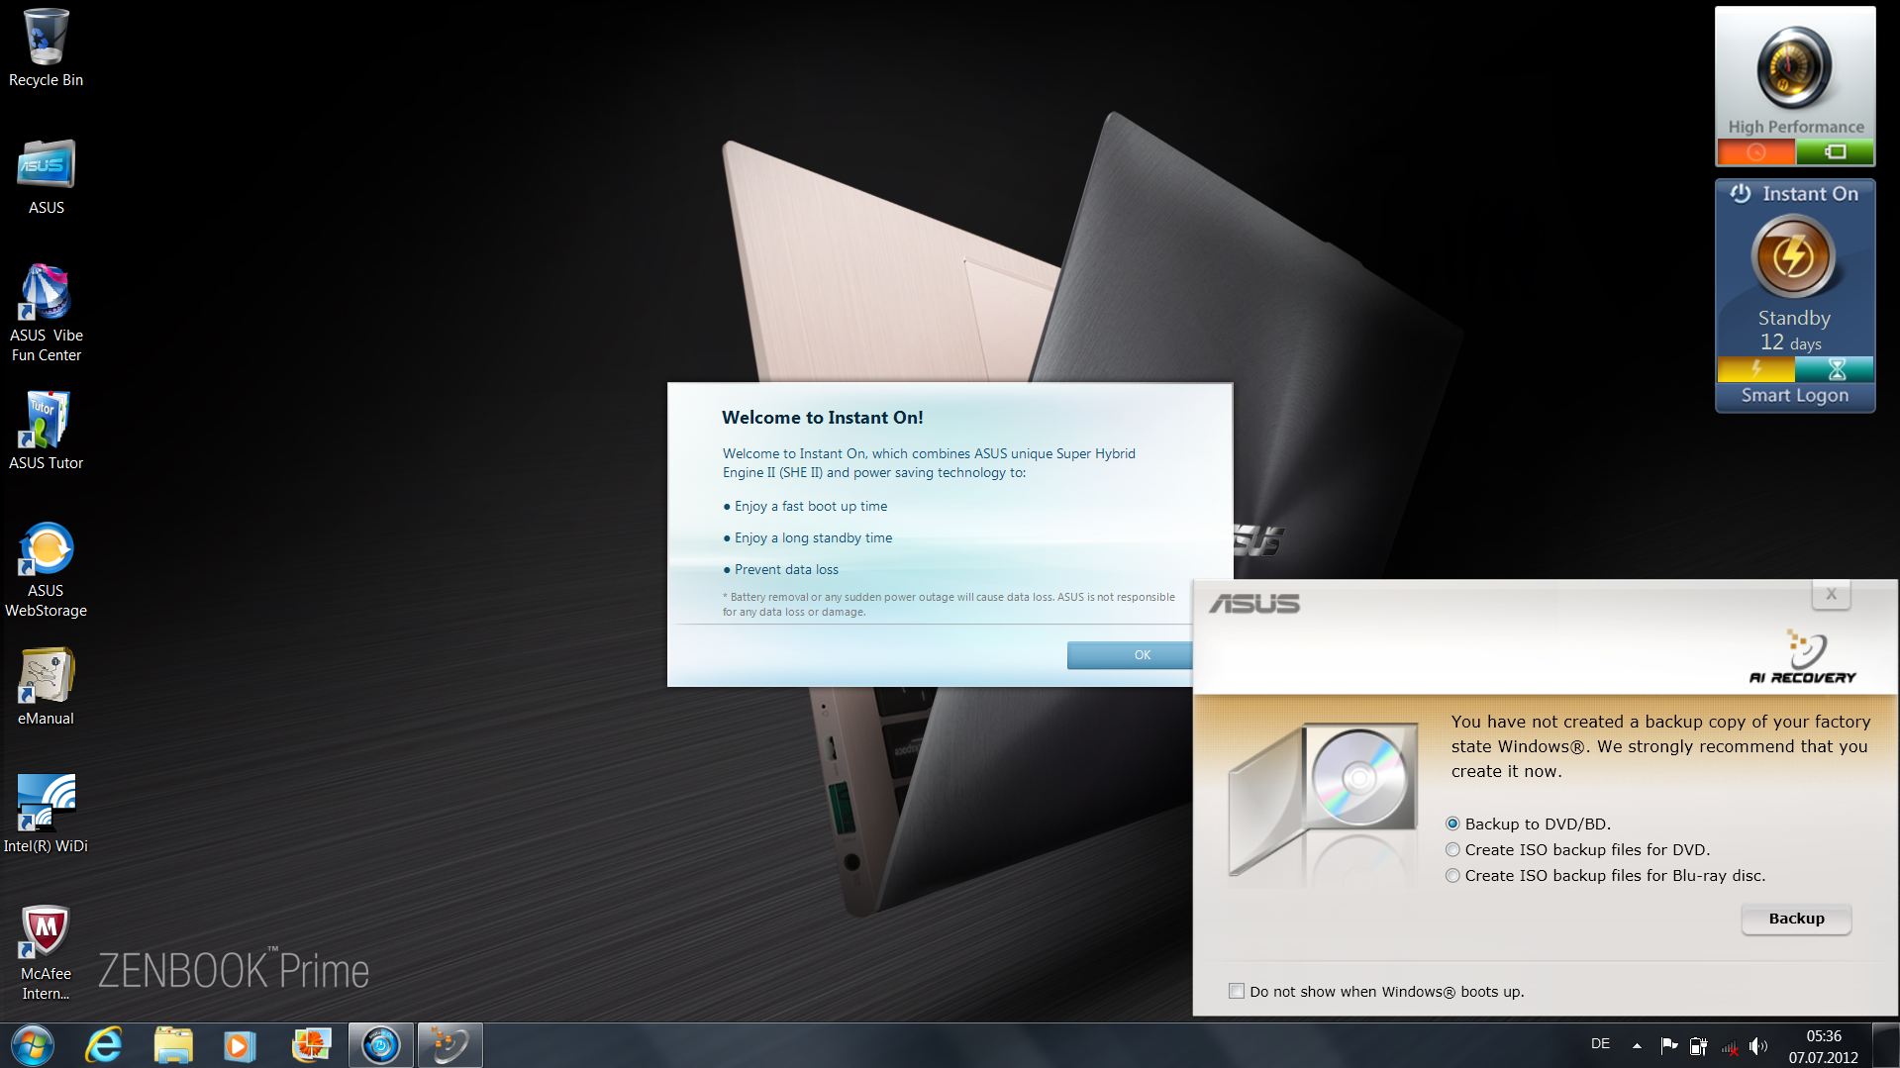Select the orange high-performance mode button
Viewport: 1900px width, 1068px height.
pyautogui.click(x=1755, y=152)
